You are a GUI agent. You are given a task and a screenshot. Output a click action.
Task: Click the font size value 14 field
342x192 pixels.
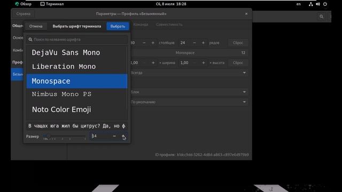tap(100, 136)
